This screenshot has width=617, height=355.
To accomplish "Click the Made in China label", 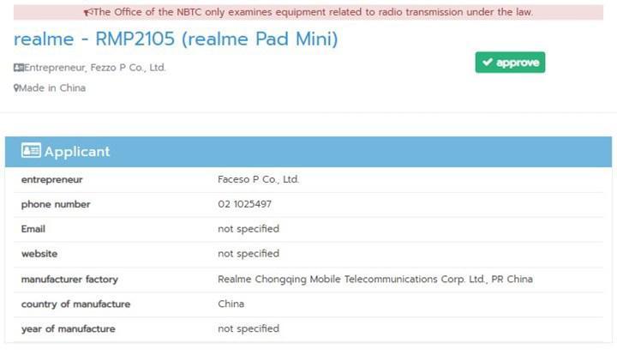I will [x=52, y=87].
